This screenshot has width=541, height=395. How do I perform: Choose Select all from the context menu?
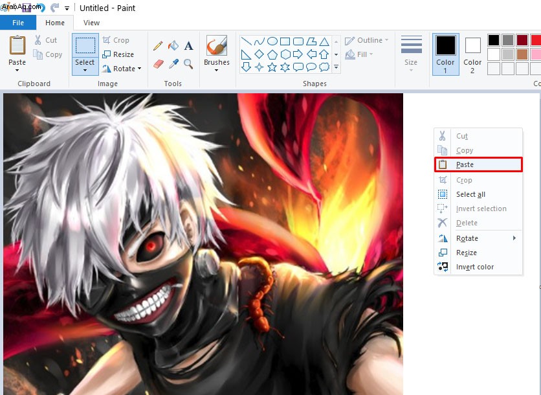[x=478, y=194]
